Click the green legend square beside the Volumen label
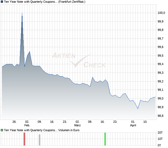This screenshot has width=168, height=148. (2, 130)
